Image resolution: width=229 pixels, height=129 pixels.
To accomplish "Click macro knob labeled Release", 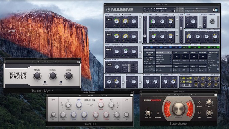I will click(x=216, y=84).
